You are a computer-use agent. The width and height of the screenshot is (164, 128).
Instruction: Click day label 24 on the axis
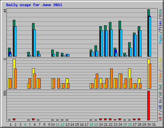coord(120,124)
